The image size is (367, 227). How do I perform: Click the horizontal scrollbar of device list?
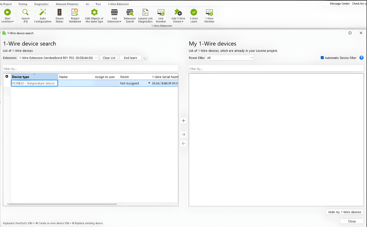point(62,204)
